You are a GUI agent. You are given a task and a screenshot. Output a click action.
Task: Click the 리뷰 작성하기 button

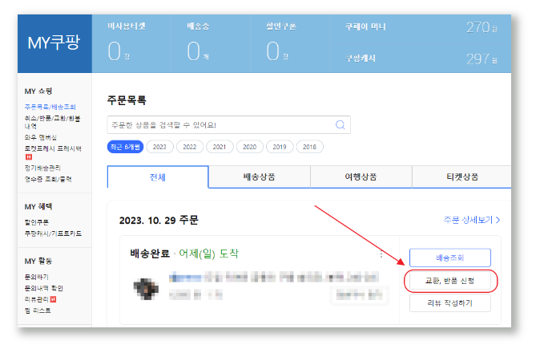pyautogui.click(x=449, y=303)
